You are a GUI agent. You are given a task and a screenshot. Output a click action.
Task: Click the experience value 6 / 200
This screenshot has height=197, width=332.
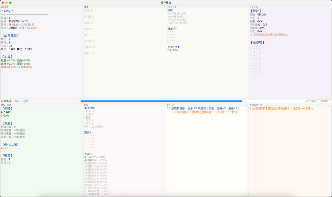point(6,112)
